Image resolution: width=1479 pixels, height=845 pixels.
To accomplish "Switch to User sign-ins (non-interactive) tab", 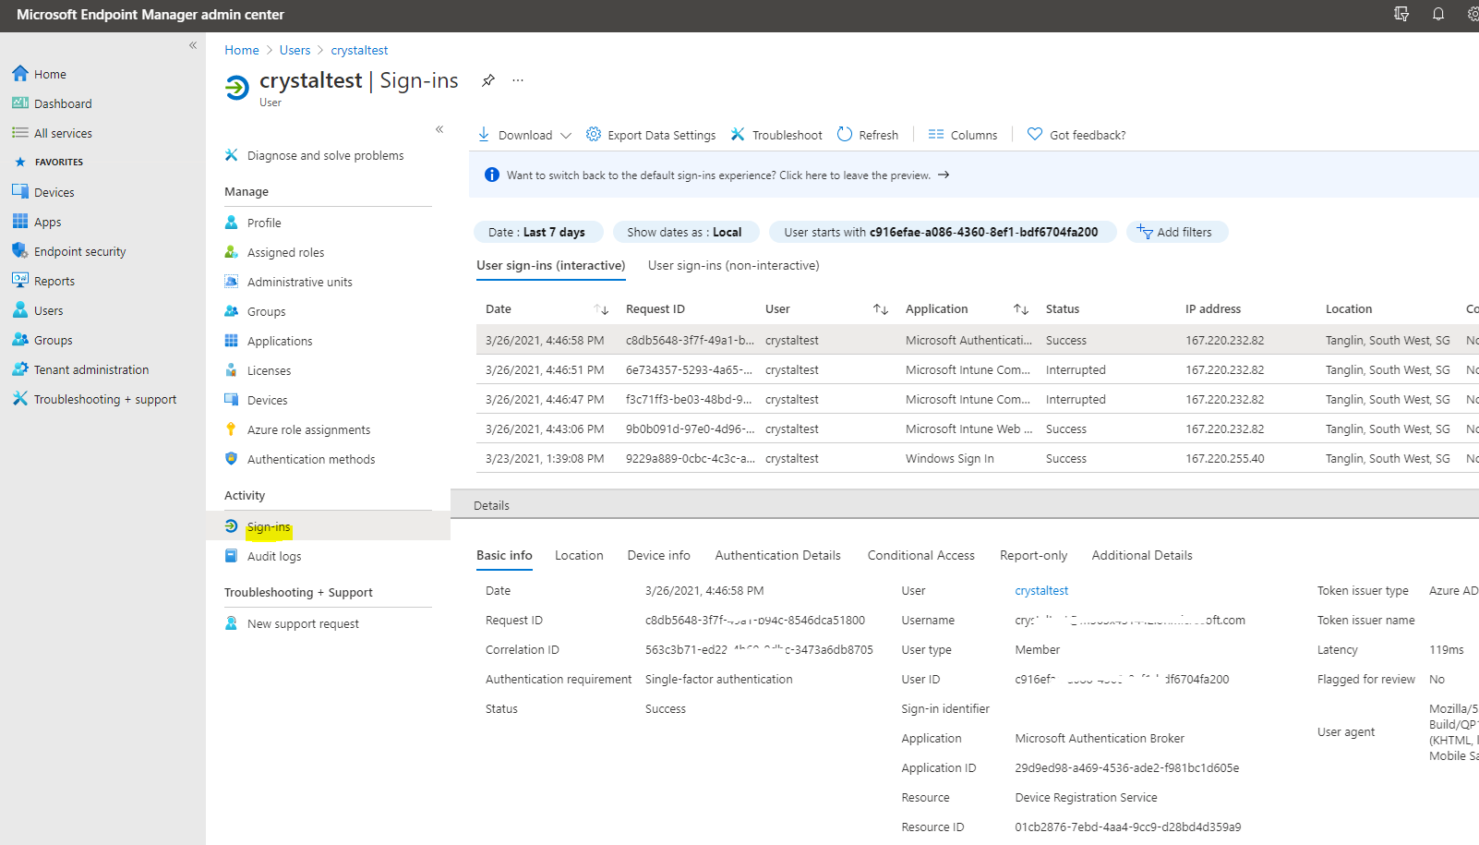I will click(734, 265).
